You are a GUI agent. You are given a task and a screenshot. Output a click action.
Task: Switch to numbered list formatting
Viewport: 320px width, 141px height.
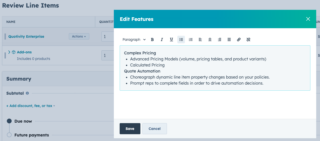point(191,40)
